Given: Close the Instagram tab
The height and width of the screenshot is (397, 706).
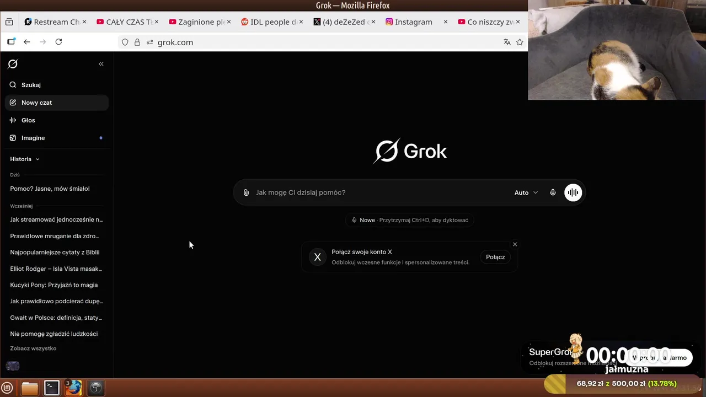Looking at the screenshot, I should 446,22.
